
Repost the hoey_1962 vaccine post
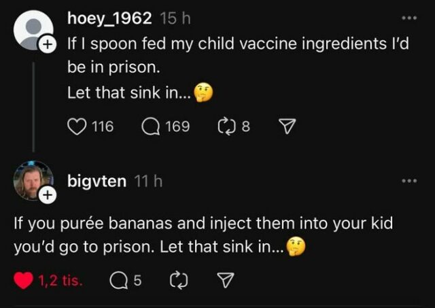(x=224, y=126)
